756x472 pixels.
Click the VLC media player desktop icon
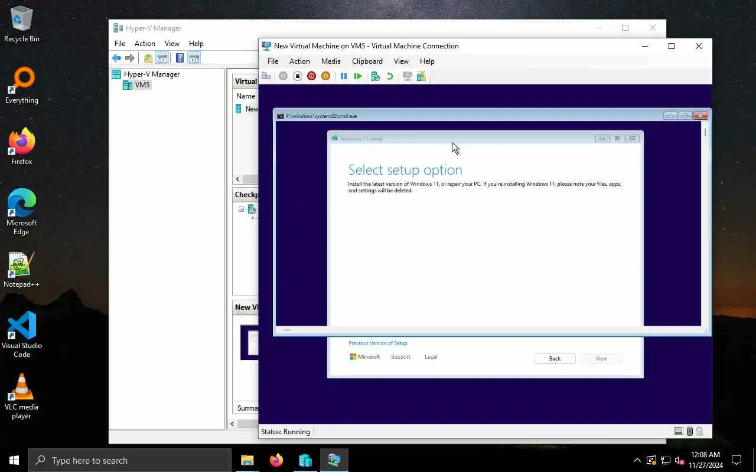click(22, 396)
